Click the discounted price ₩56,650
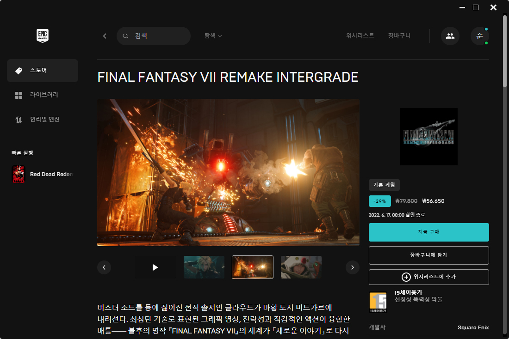The height and width of the screenshot is (339, 509). click(433, 201)
